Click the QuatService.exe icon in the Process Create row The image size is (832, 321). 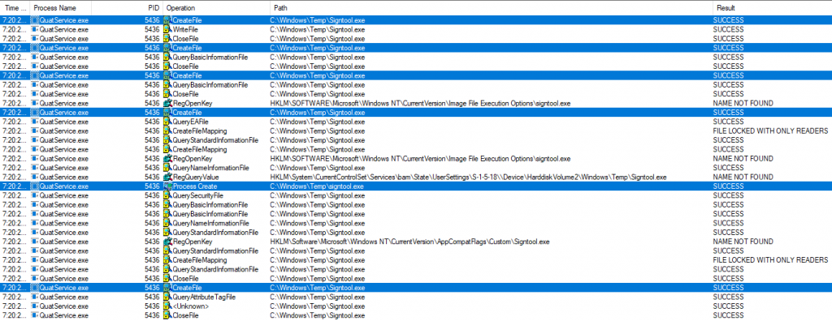35,186
